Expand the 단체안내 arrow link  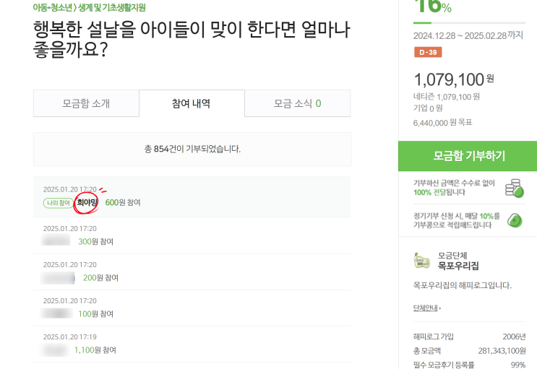coord(427,308)
